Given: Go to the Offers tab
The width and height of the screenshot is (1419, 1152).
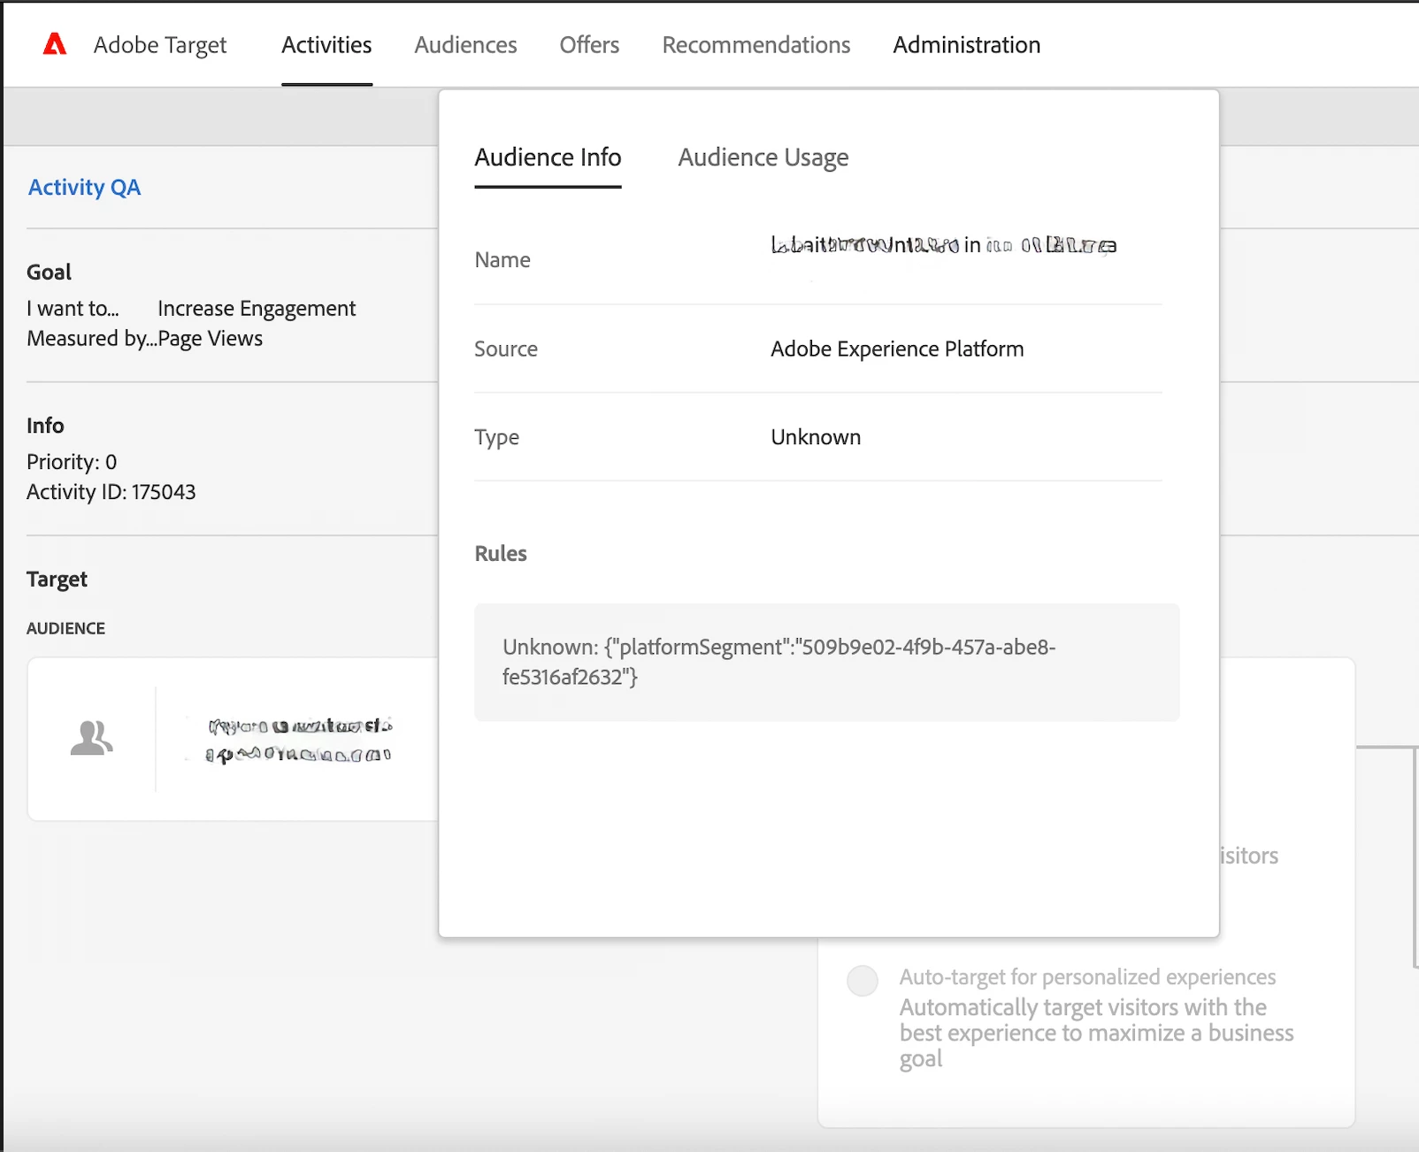Looking at the screenshot, I should click(x=589, y=45).
